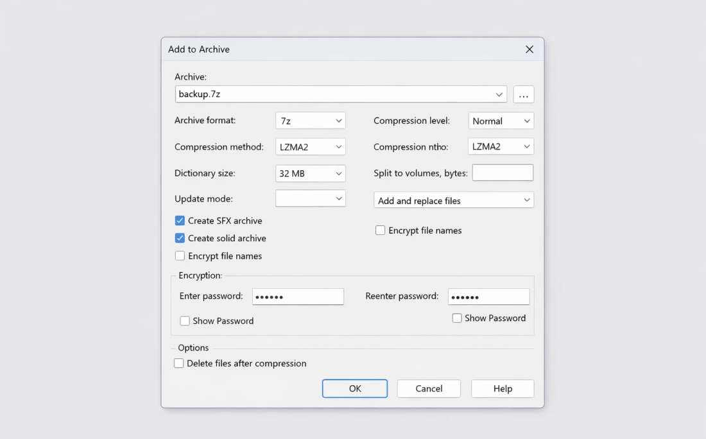Click the browse '...' button beside archive name

coord(523,95)
